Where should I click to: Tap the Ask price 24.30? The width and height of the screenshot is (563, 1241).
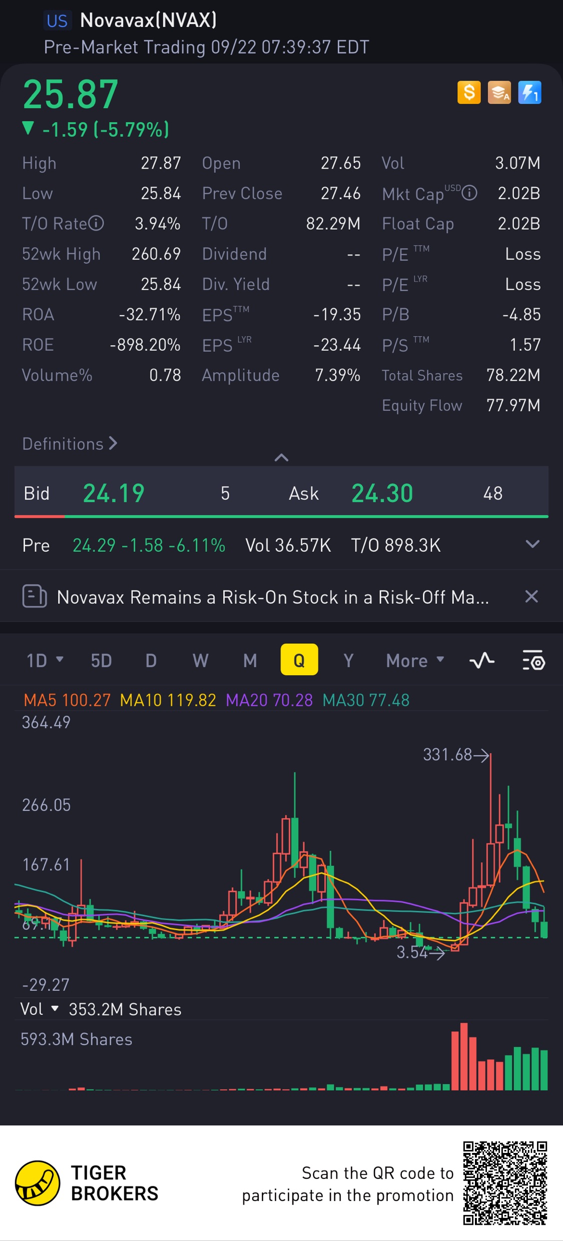(x=382, y=493)
